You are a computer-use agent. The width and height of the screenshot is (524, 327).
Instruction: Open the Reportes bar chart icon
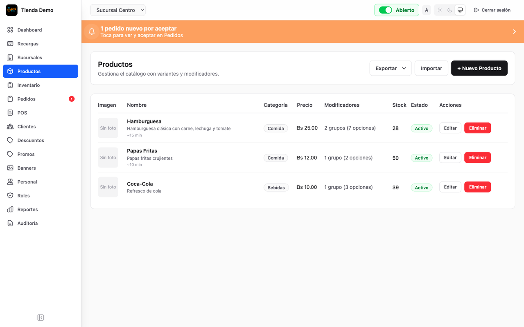pyautogui.click(x=10, y=209)
